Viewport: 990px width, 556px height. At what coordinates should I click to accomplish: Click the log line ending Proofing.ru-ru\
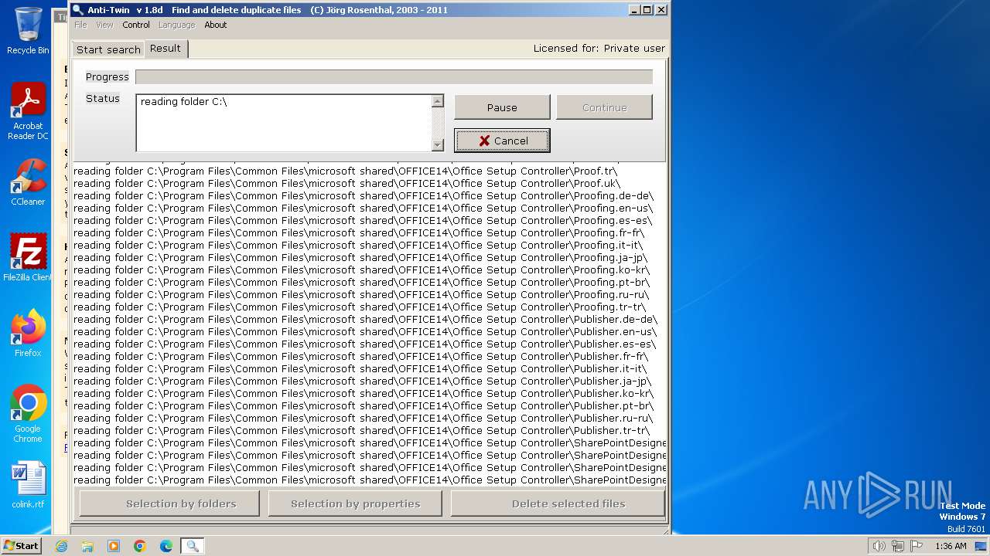361,295
